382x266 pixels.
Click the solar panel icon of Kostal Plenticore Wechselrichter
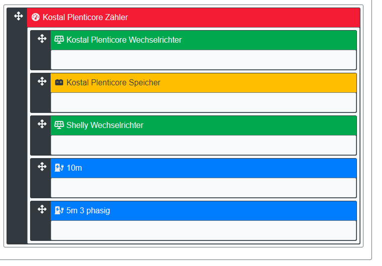point(59,40)
